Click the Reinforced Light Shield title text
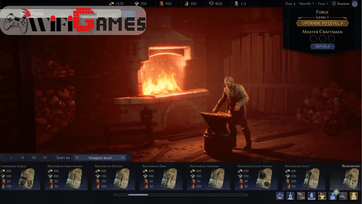 [255, 166]
